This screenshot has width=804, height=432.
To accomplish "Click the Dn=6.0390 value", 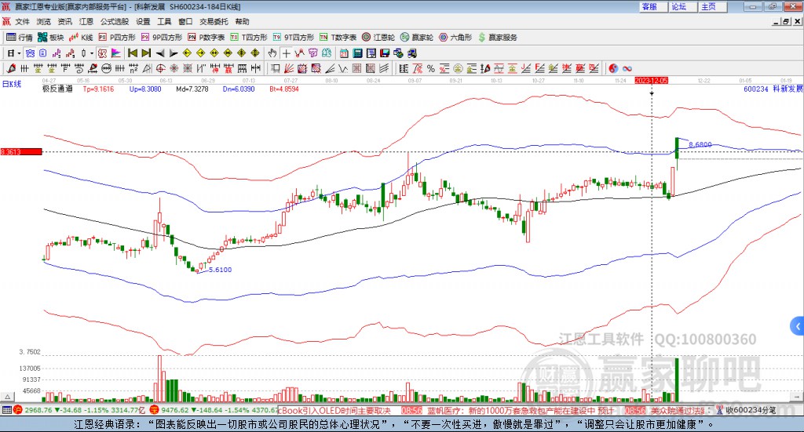I will point(239,89).
